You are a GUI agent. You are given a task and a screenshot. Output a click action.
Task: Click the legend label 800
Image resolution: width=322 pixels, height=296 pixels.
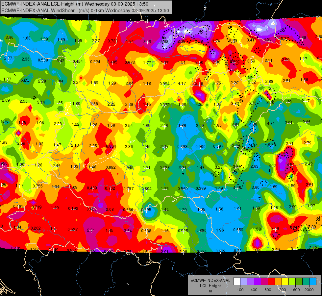268,290
